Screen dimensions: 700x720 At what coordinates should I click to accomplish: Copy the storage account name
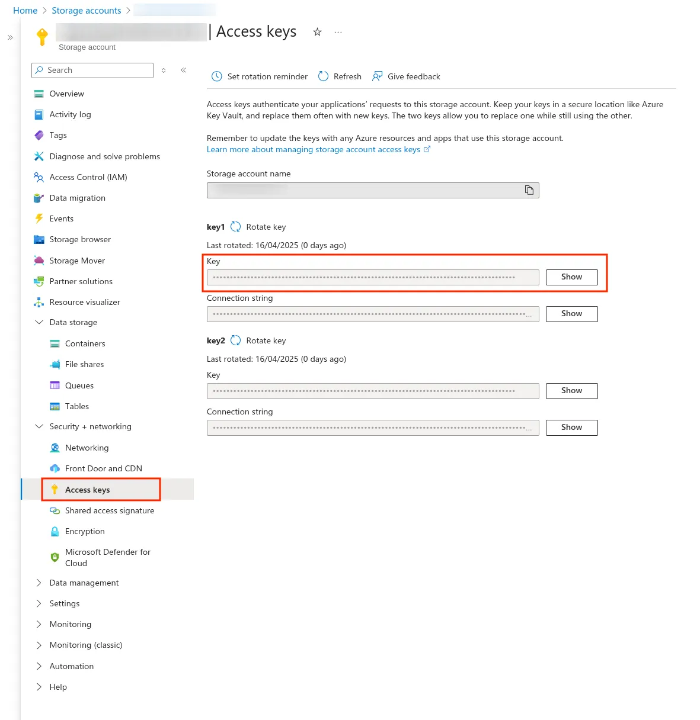tap(529, 190)
